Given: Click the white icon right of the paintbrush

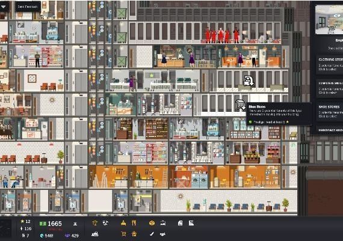Looking at the screenshot, I should pyautogui.click(x=162, y=234).
